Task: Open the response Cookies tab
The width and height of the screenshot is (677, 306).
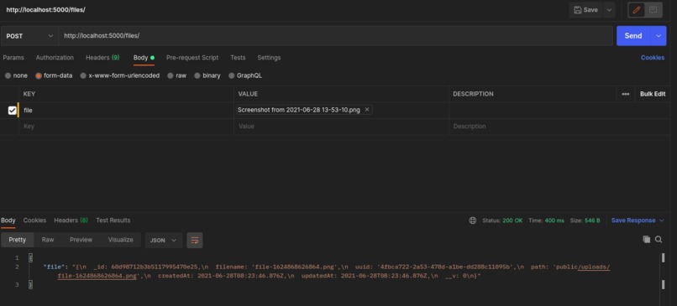Action: pos(34,220)
